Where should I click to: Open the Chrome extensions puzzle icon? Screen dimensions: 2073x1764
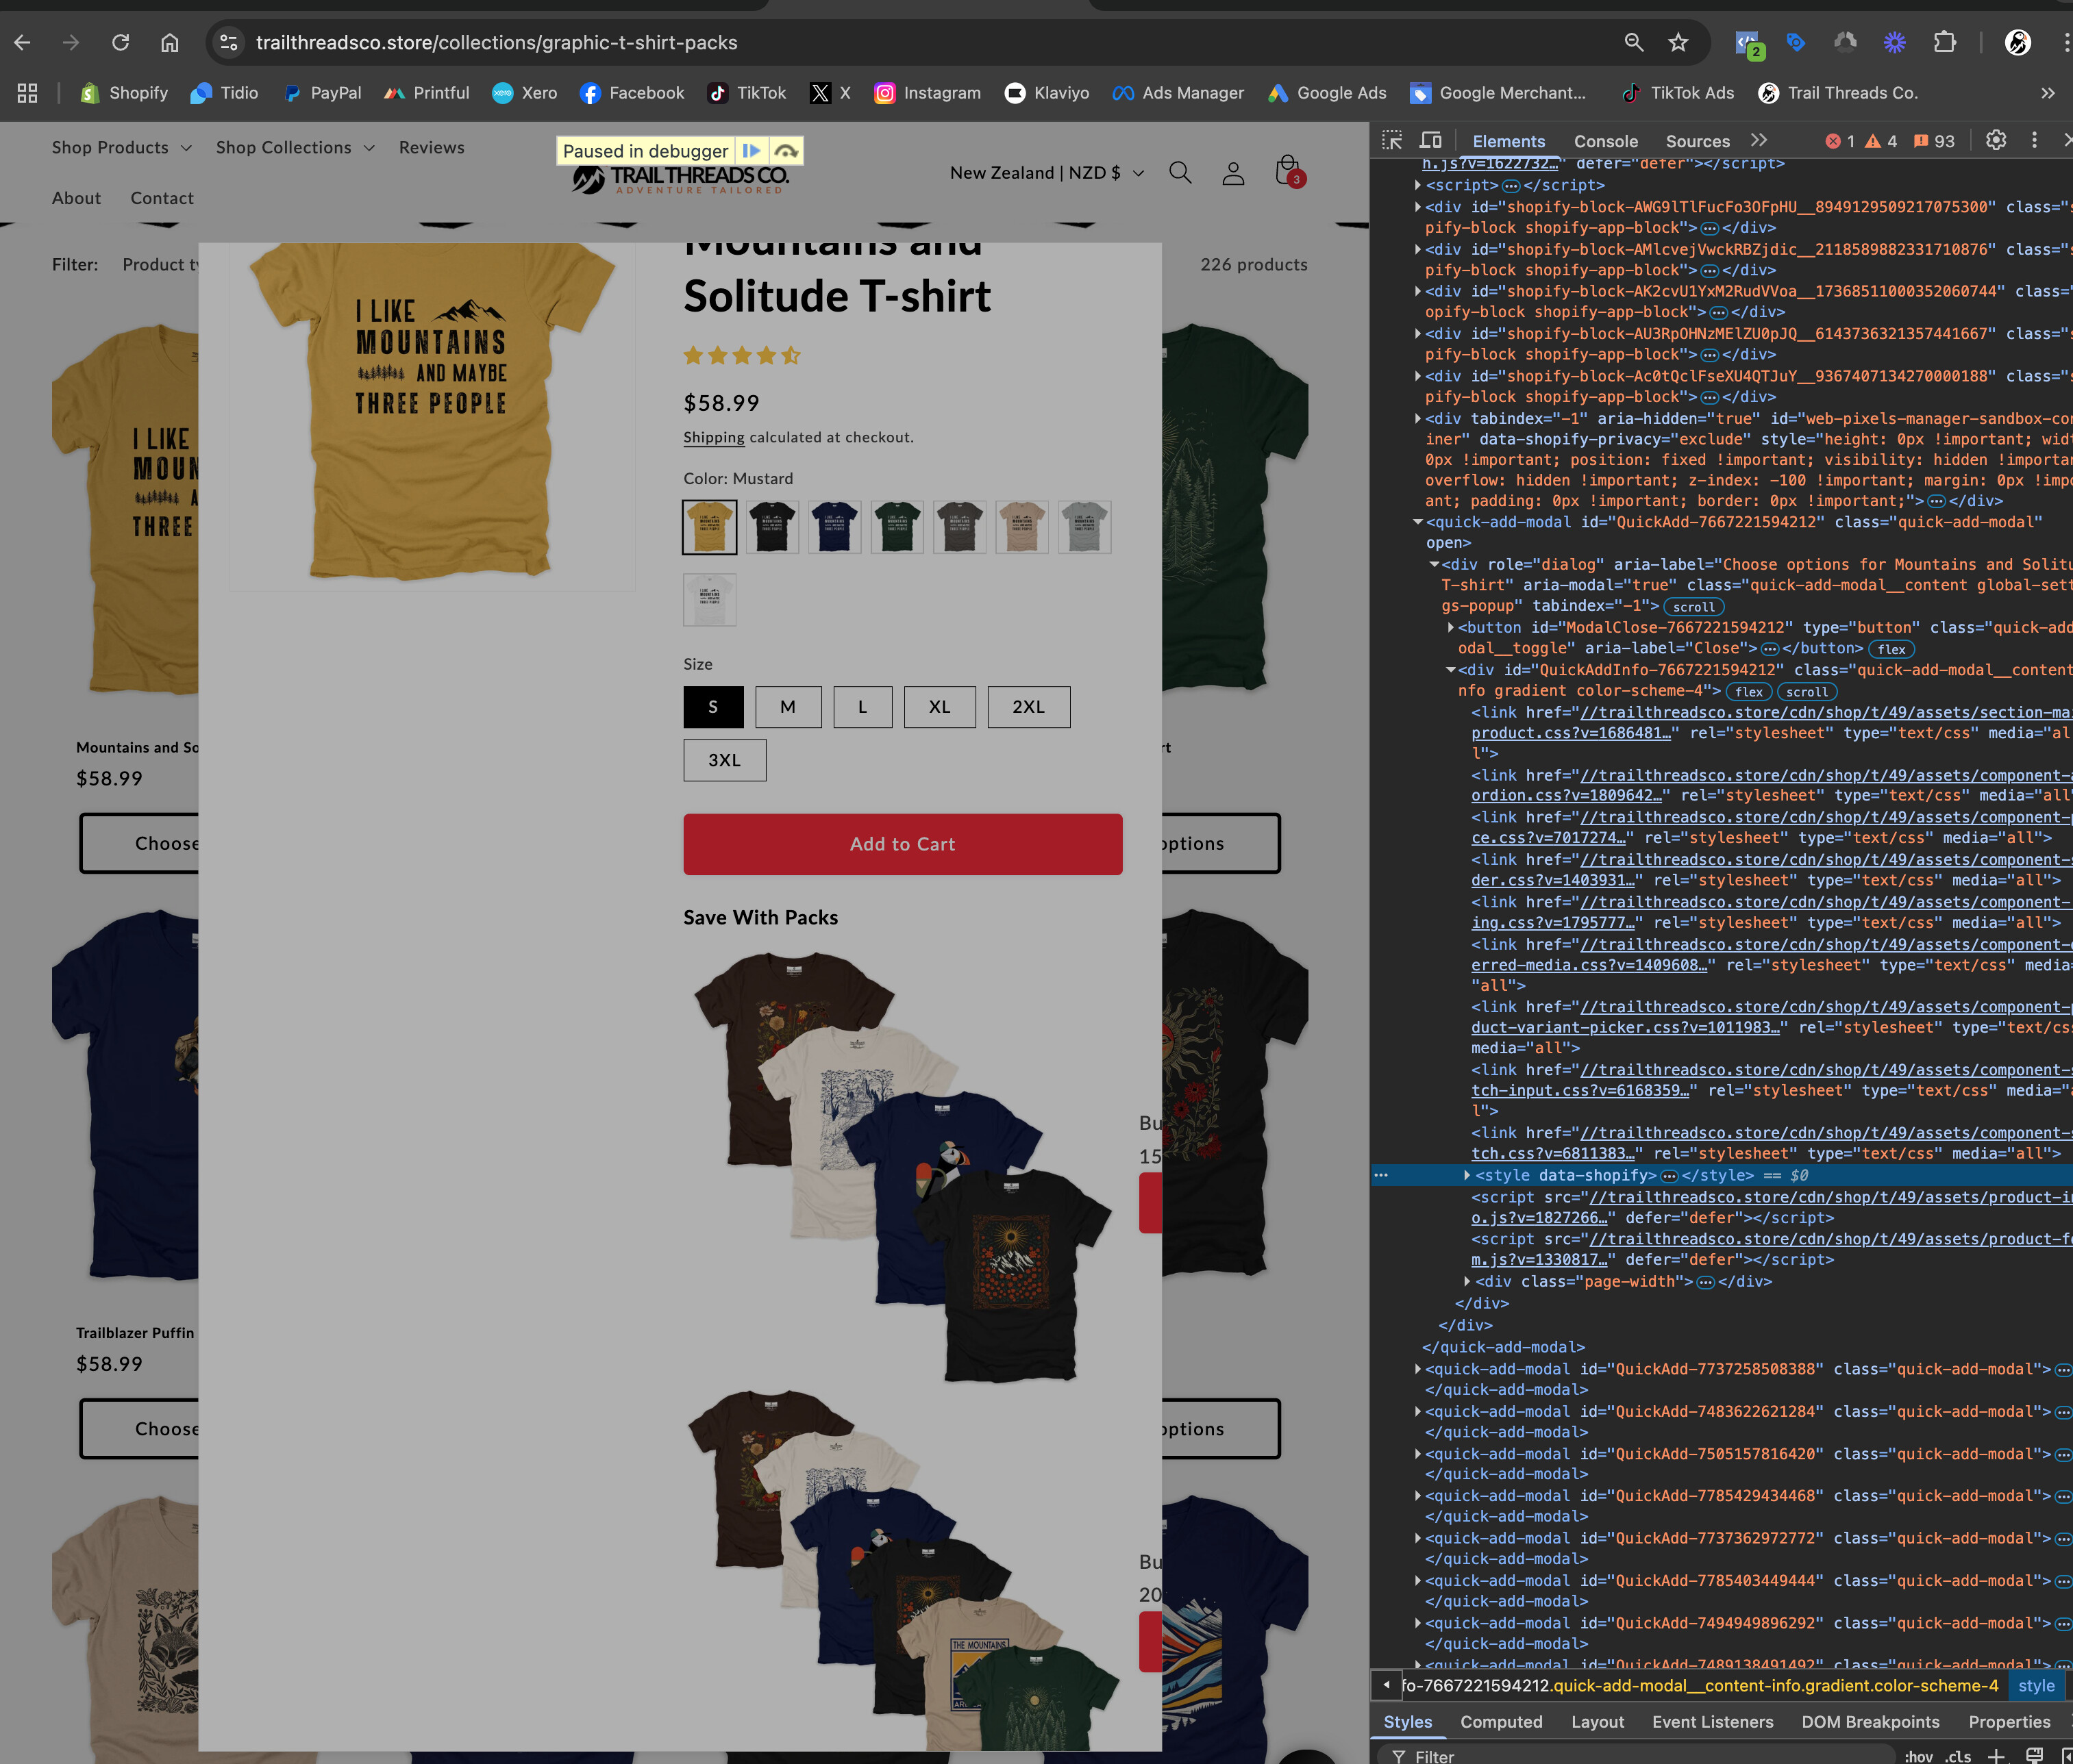(1944, 42)
